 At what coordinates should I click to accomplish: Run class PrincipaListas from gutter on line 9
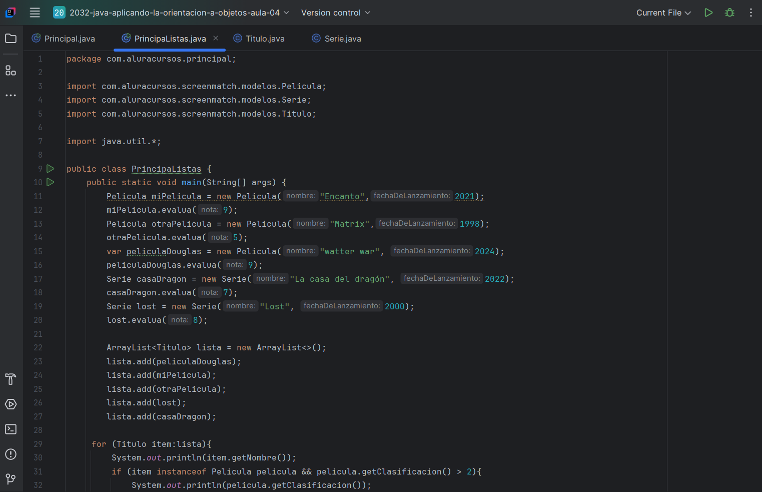click(51, 169)
